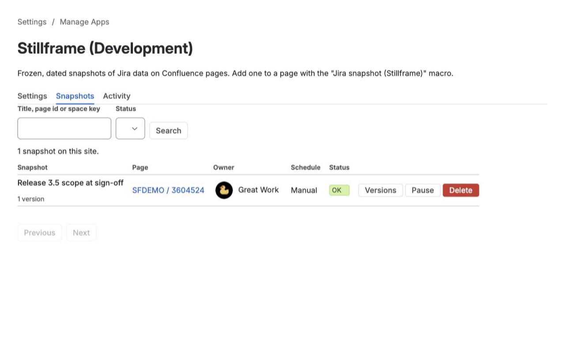Click the snapshot title 'Release 3.5 scope at sign-off'
This screenshot has height=353, width=565.
tap(71, 183)
